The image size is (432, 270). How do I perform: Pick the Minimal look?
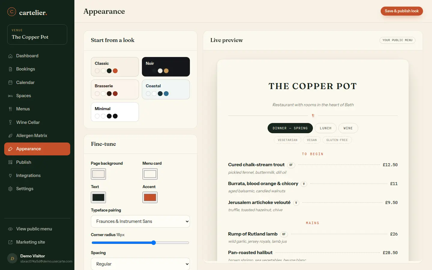(x=115, y=112)
